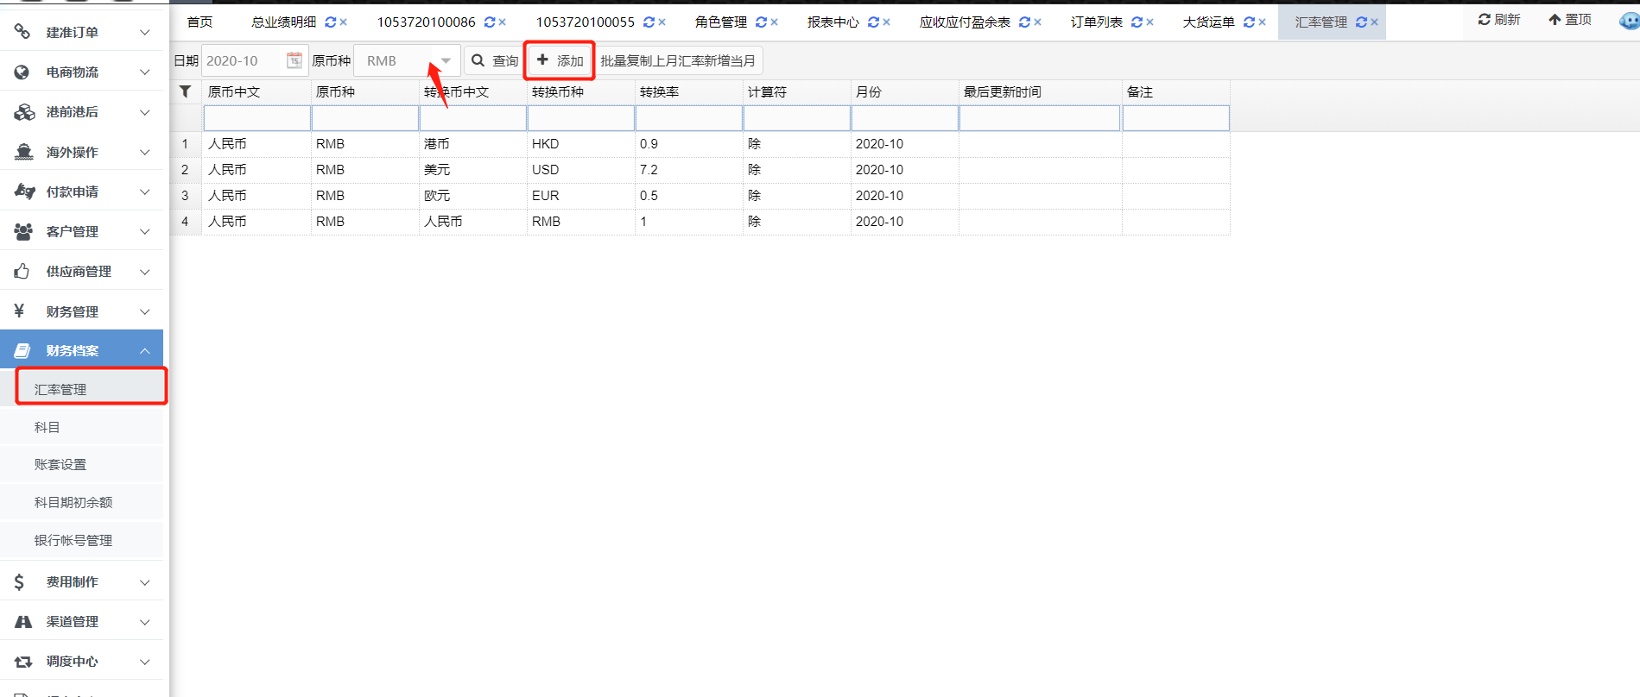Switch to the 报表中心 tab
Image resolution: width=1640 pixels, height=697 pixels.
click(x=833, y=22)
